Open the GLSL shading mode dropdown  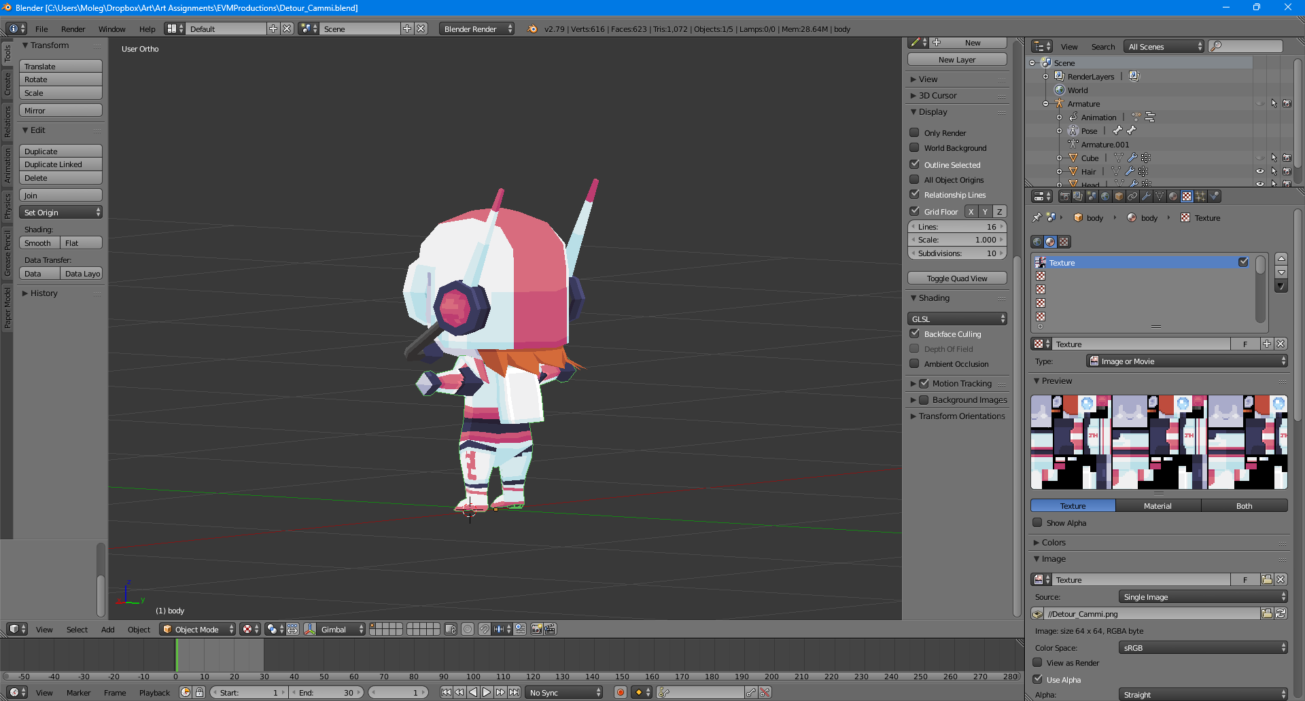click(x=957, y=319)
